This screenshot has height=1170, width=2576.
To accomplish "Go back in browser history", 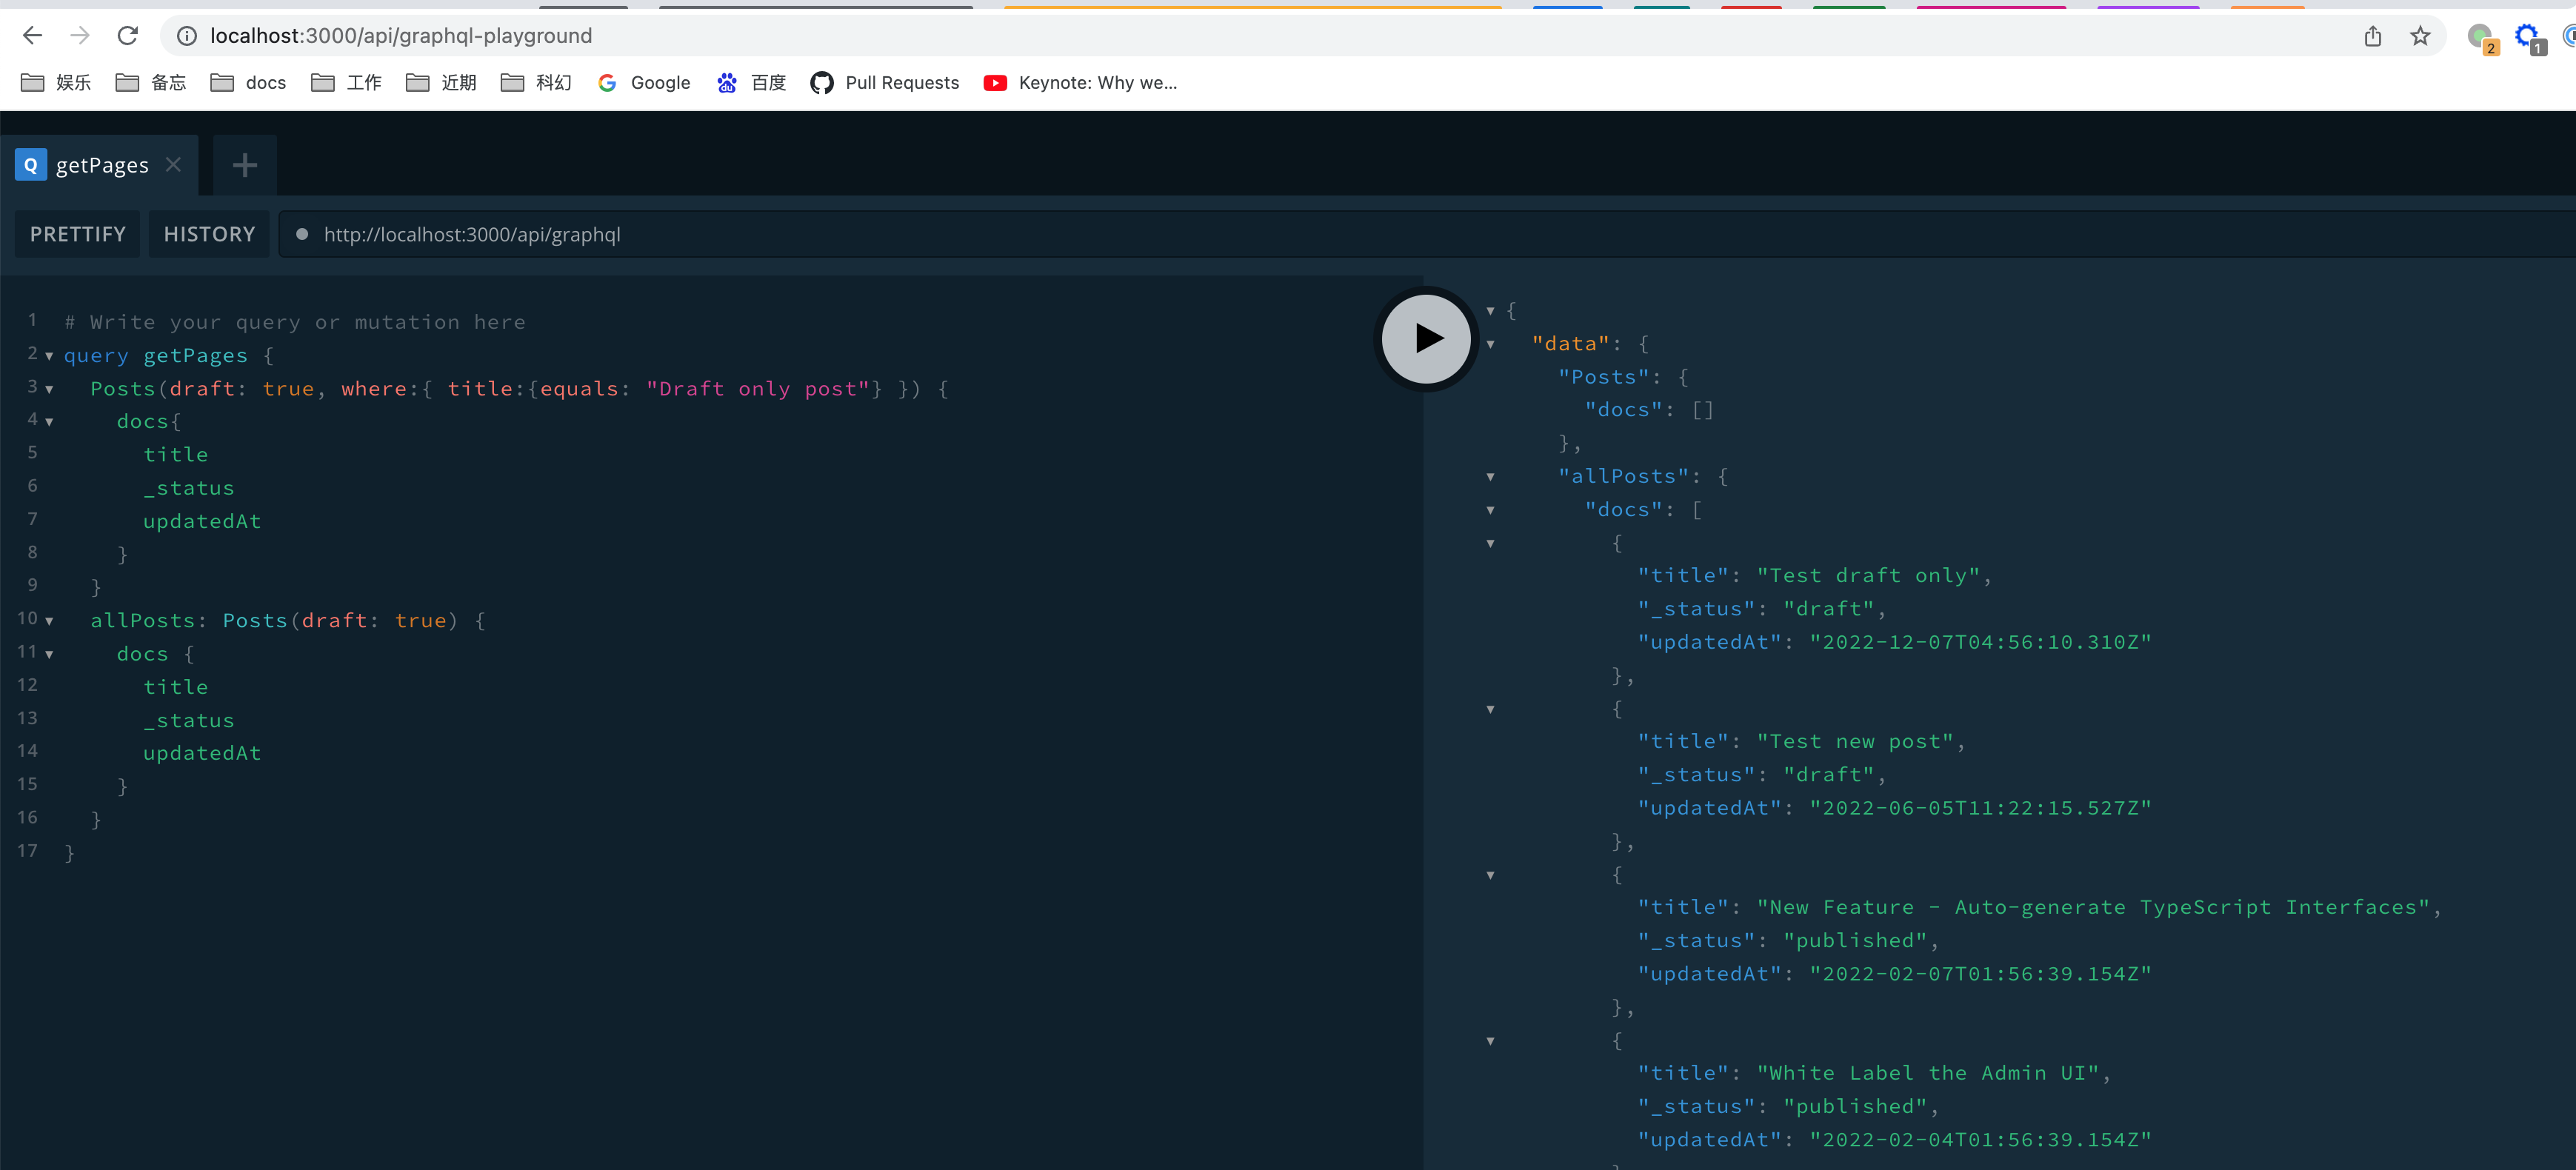I will click(x=32, y=36).
